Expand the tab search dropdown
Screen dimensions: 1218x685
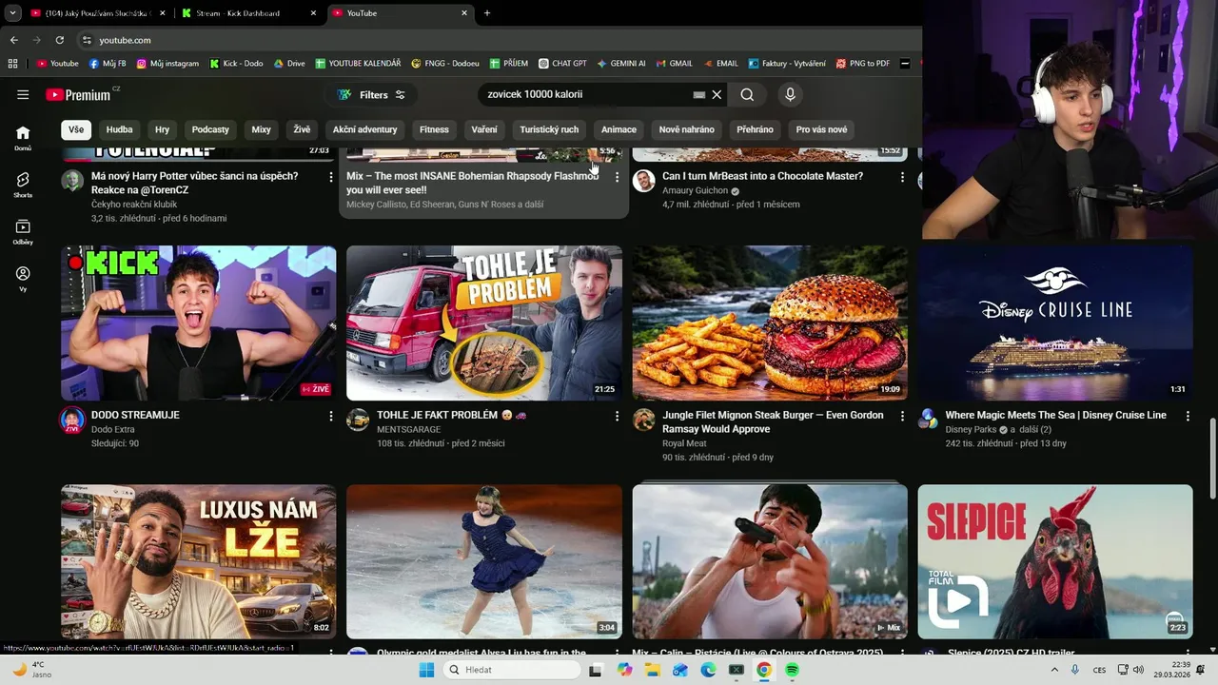click(x=12, y=13)
